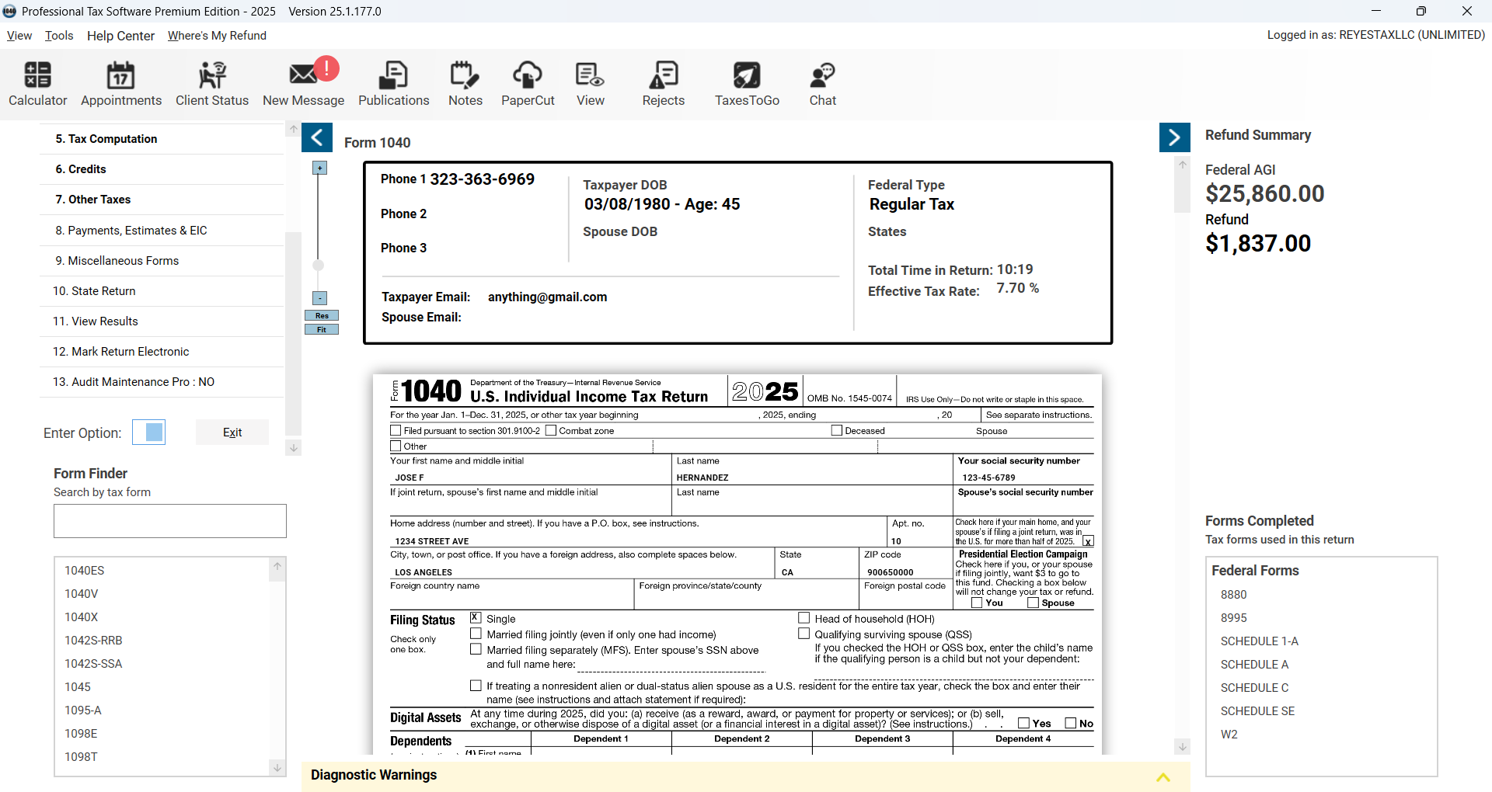The height and width of the screenshot is (792, 1492).
Task: Open the Appointments calendar
Action: 121,84
